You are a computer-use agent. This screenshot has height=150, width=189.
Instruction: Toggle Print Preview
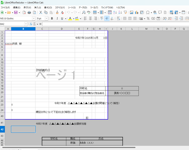[x=34, y=12]
